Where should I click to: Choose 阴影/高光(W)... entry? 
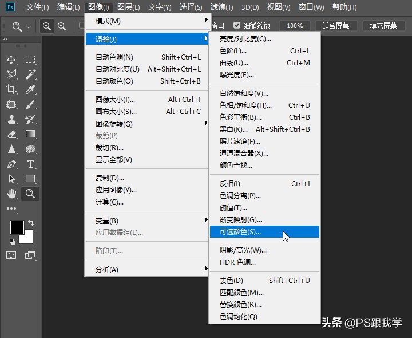coord(264,250)
